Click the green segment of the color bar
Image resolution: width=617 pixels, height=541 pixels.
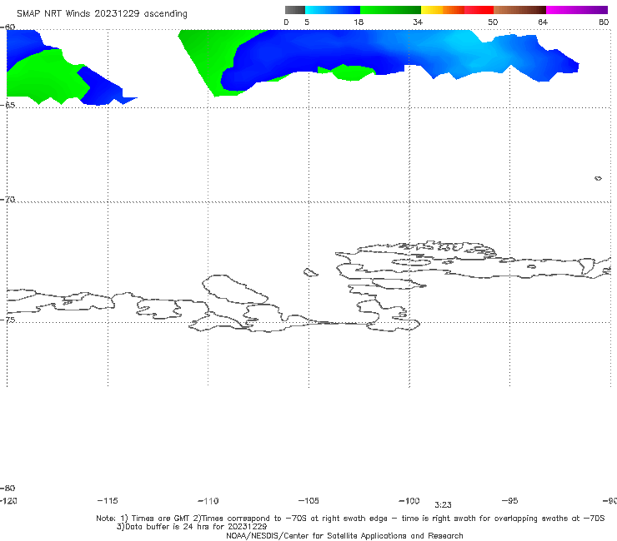390,10
